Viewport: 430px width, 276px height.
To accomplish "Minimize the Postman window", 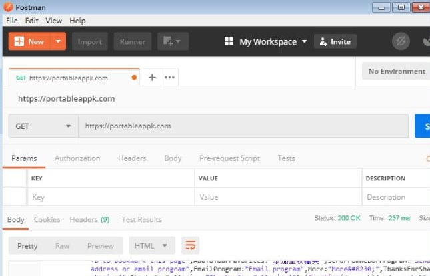I will point(381,7).
